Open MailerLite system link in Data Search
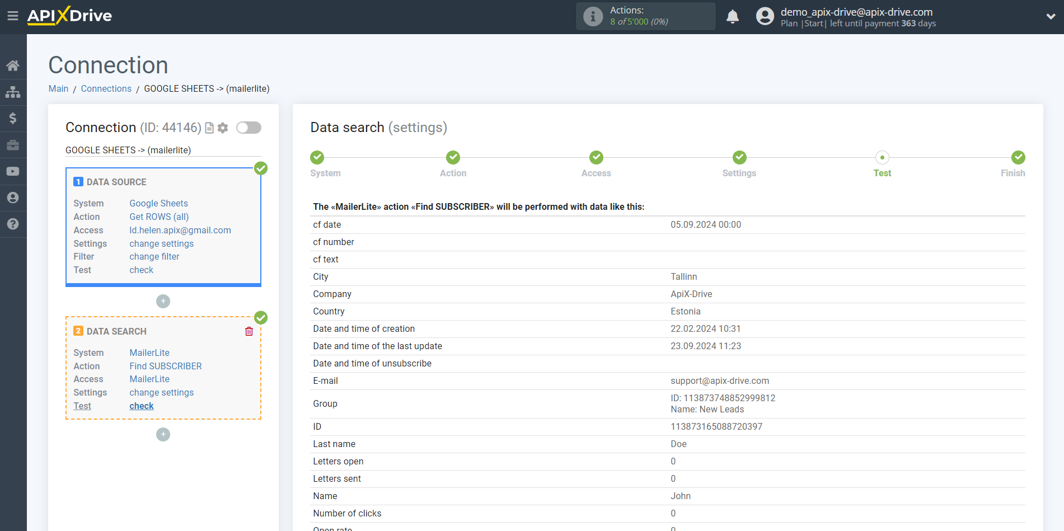The width and height of the screenshot is (1064, 531). coord(149,353)
